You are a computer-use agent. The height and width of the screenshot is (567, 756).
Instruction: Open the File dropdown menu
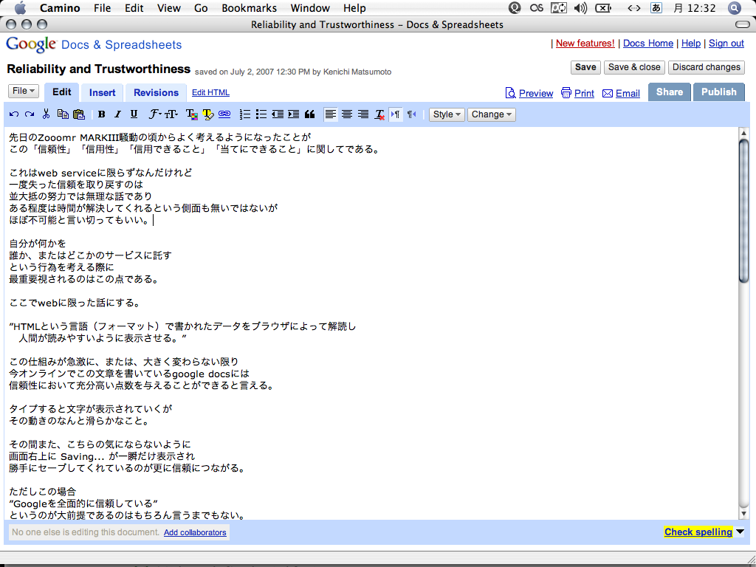tap(22, 92)
